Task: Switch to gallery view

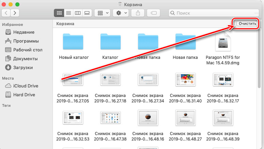Action: 87,13
